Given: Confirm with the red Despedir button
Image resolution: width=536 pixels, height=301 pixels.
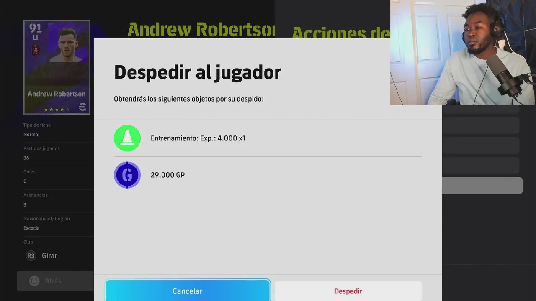Looking at the screenshot, I should (x=348, y=291).
